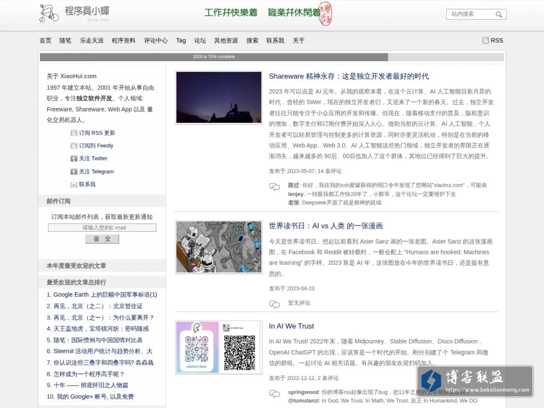Click the 本年度最受欢迎的文章 section header

[x=102, y=266]
